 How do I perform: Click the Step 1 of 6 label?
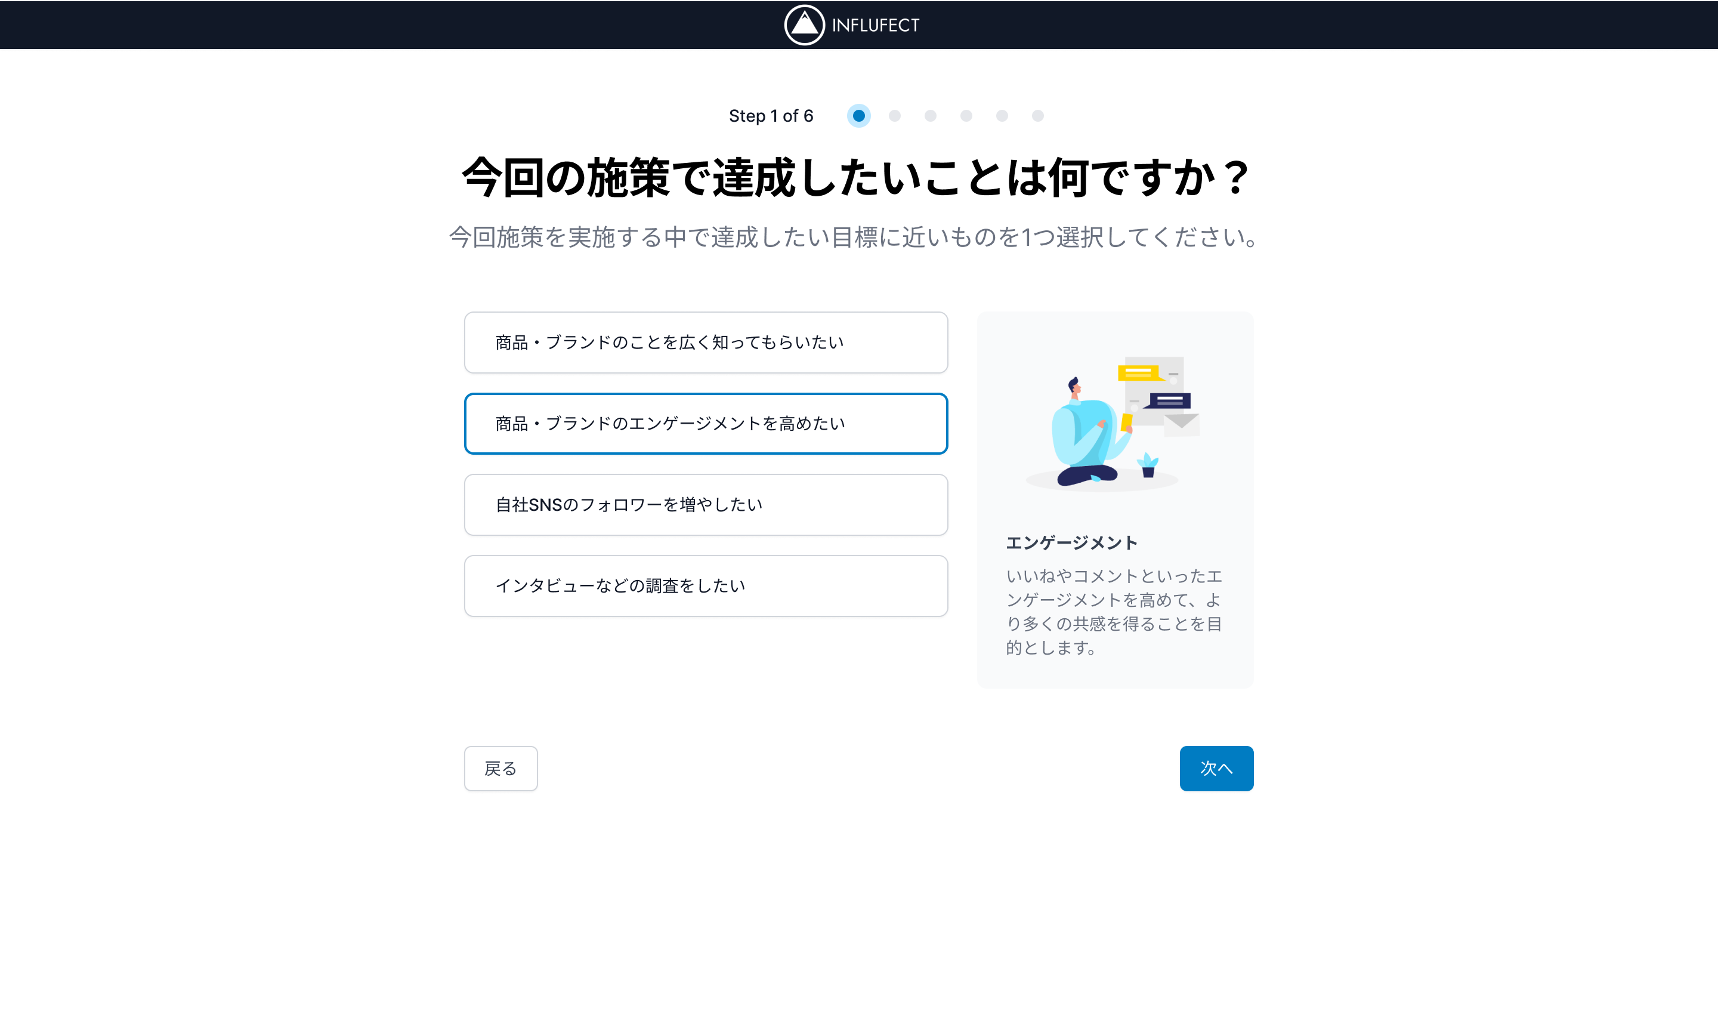tap(770, 116)
